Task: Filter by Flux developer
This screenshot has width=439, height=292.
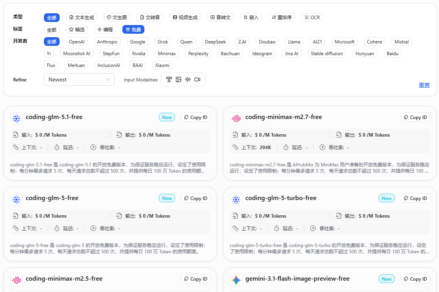Action: [x=51, y=65]
